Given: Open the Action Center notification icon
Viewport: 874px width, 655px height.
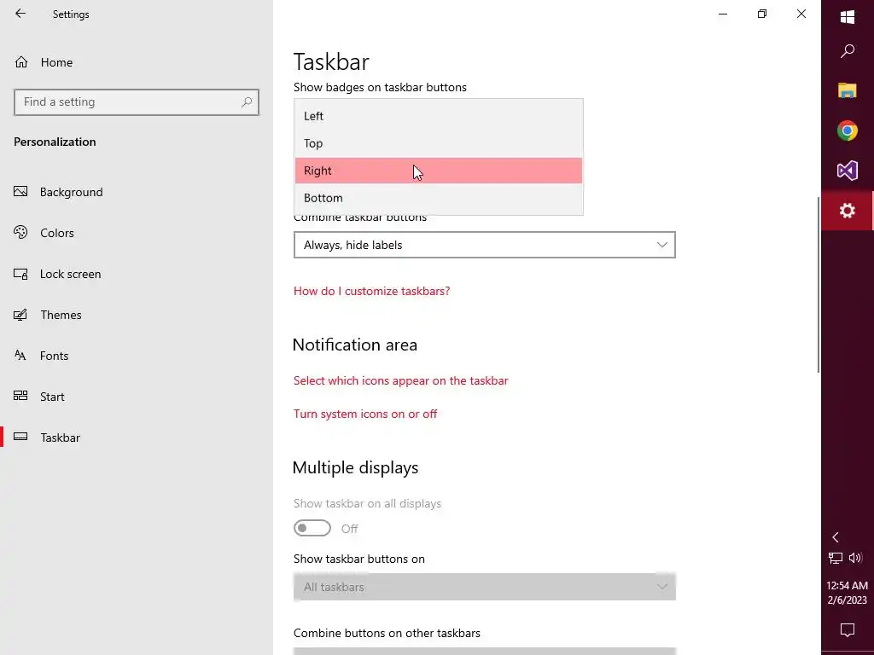Looking at the screenshot, I should coord(848,630).
